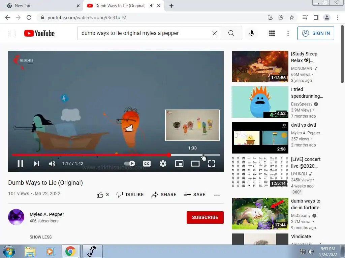Open Windows Explorer from taskbar

click(x=30, y=251)
